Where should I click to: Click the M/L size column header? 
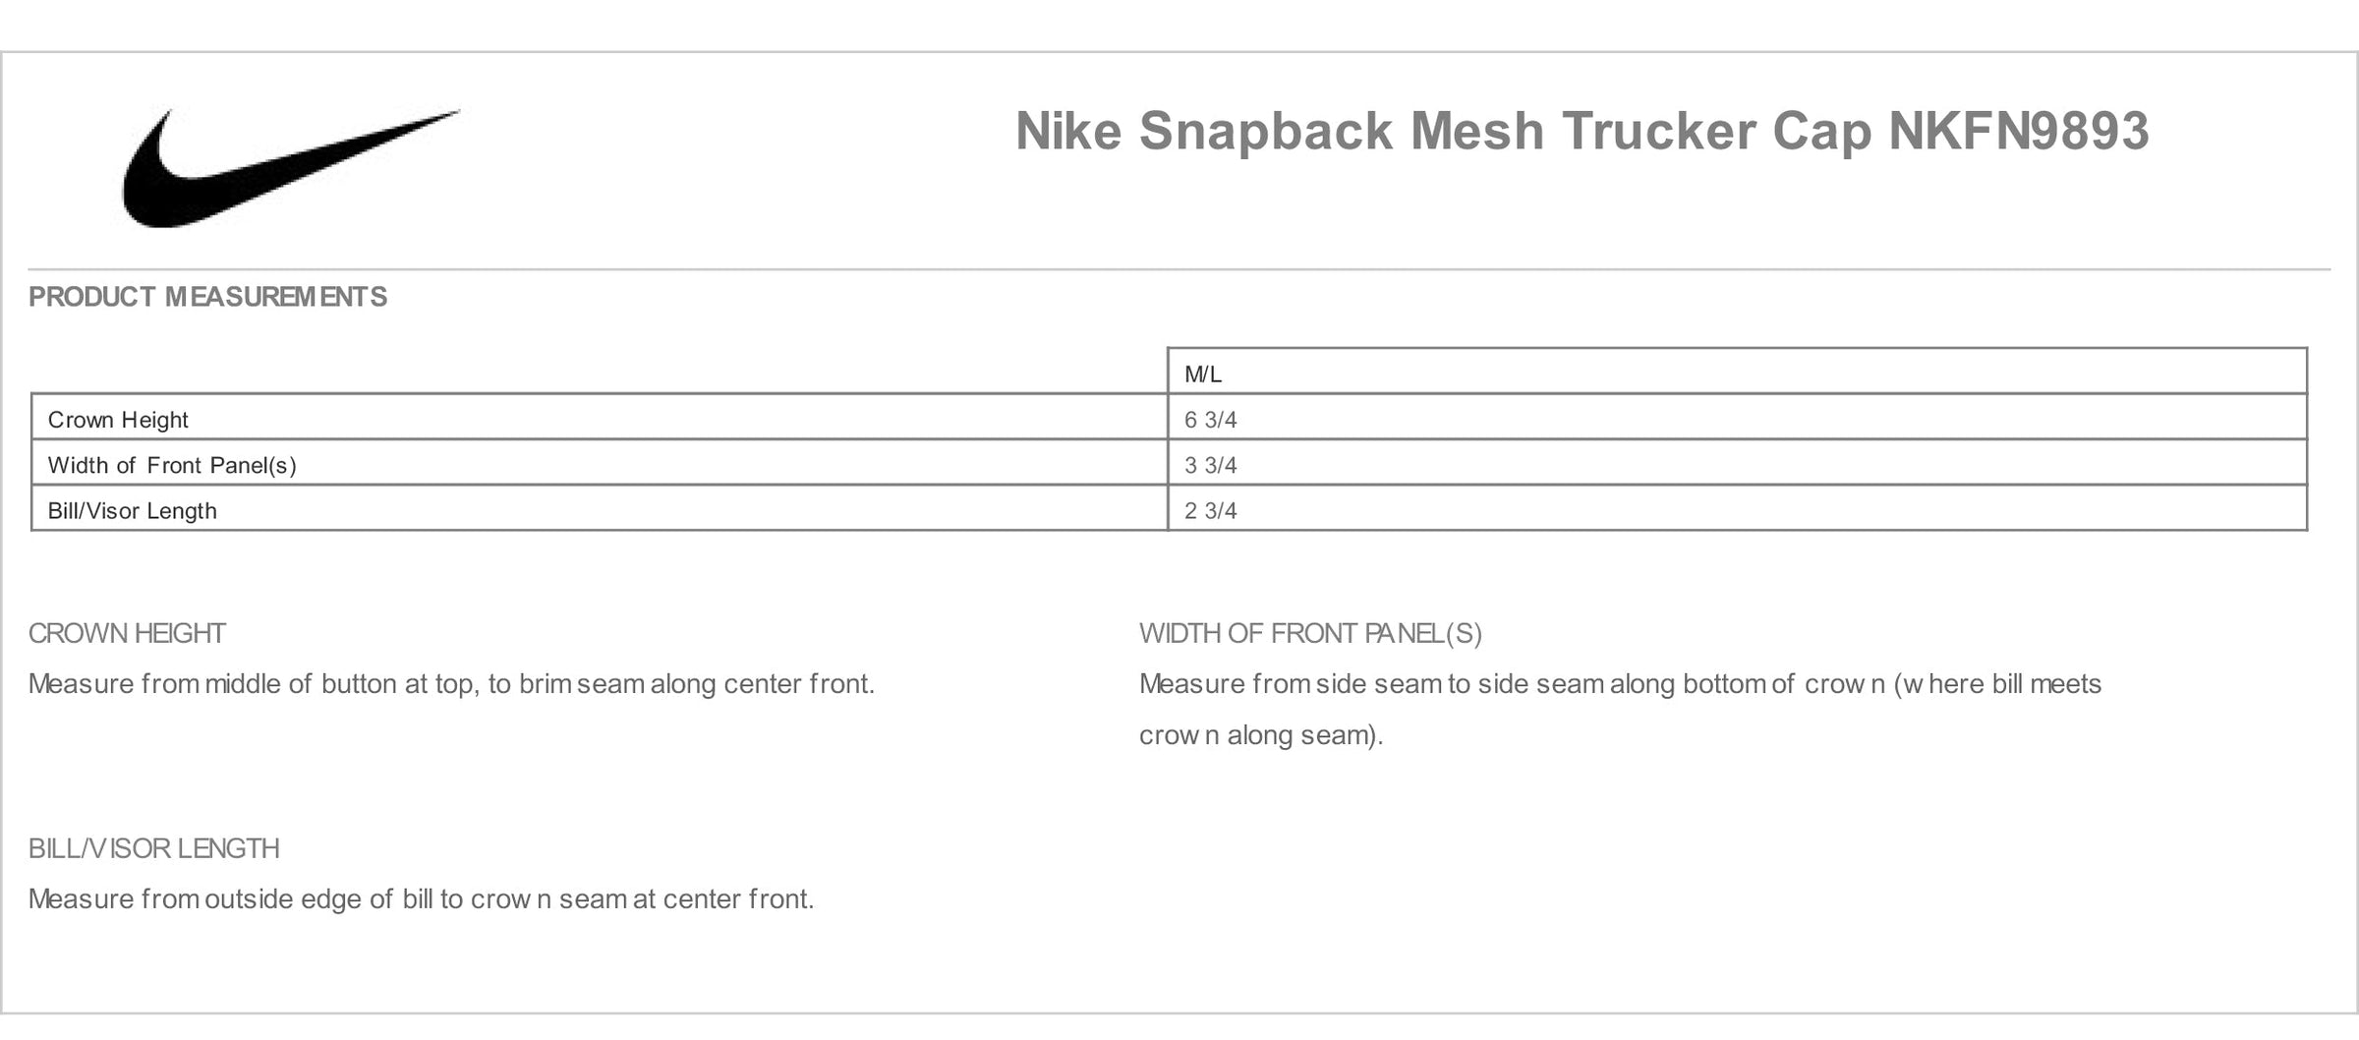coord(1203,375)
